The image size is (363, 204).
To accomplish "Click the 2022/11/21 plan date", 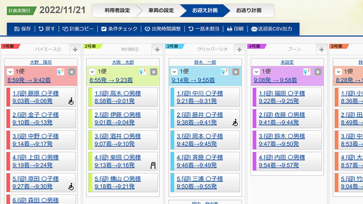I will pos(62,10).
